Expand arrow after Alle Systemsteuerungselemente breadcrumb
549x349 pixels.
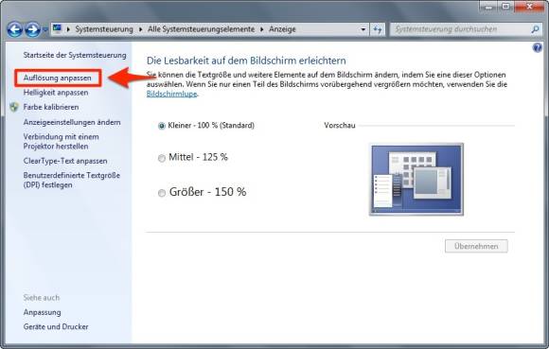[x=261, y=29]
